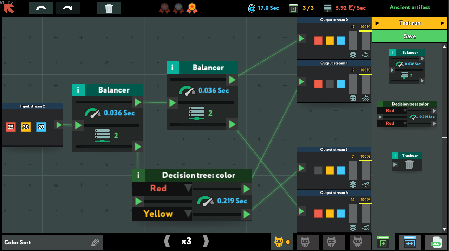Click the green Save button
This screenshot has height=251, width=449.
click(x=410, y=36)
